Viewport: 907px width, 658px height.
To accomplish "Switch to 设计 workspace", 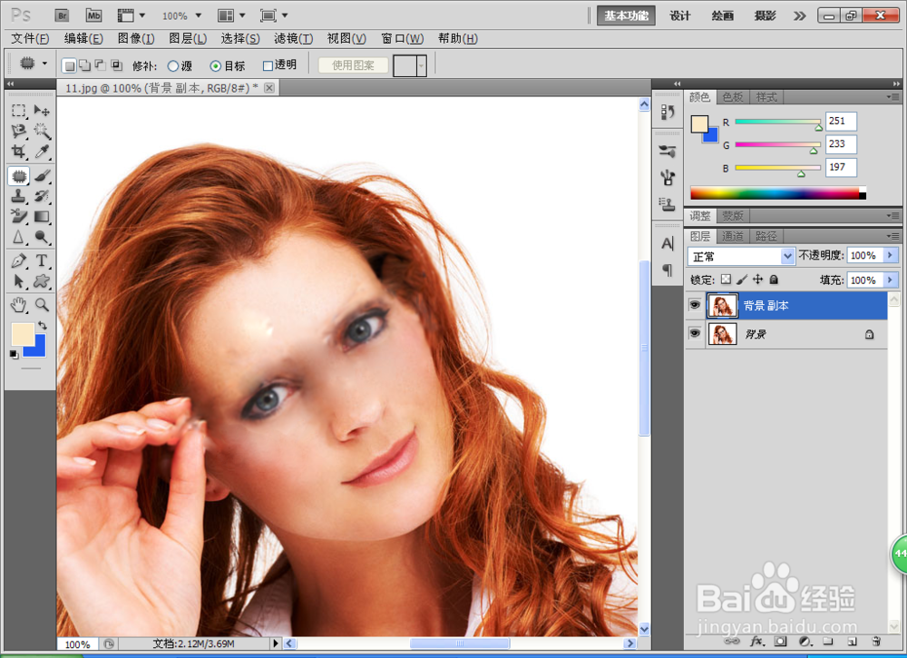I will (679, 15).
